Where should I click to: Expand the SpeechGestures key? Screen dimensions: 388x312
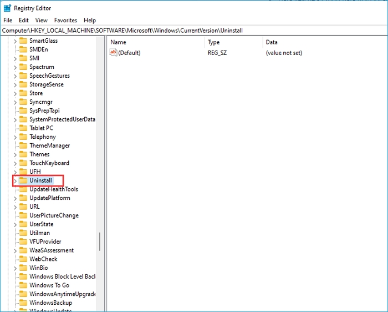15,76
